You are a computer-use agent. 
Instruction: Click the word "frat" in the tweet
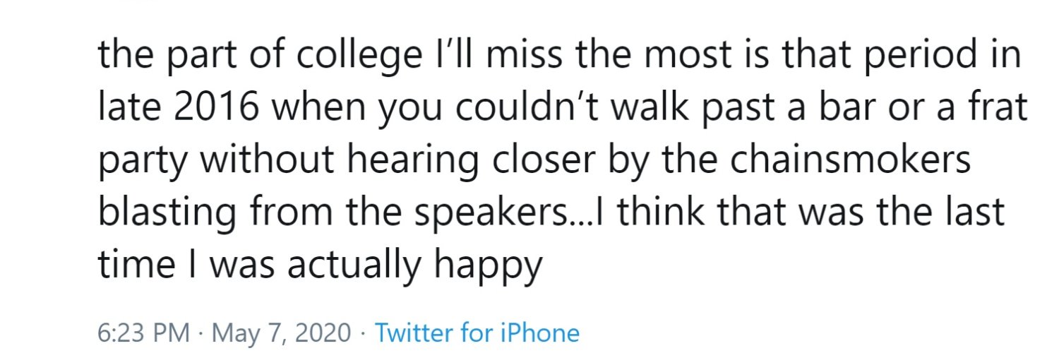997,110
